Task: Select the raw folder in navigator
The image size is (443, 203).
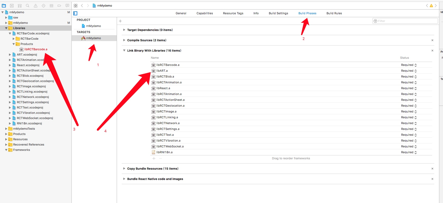Action: [x=16, y=17]
